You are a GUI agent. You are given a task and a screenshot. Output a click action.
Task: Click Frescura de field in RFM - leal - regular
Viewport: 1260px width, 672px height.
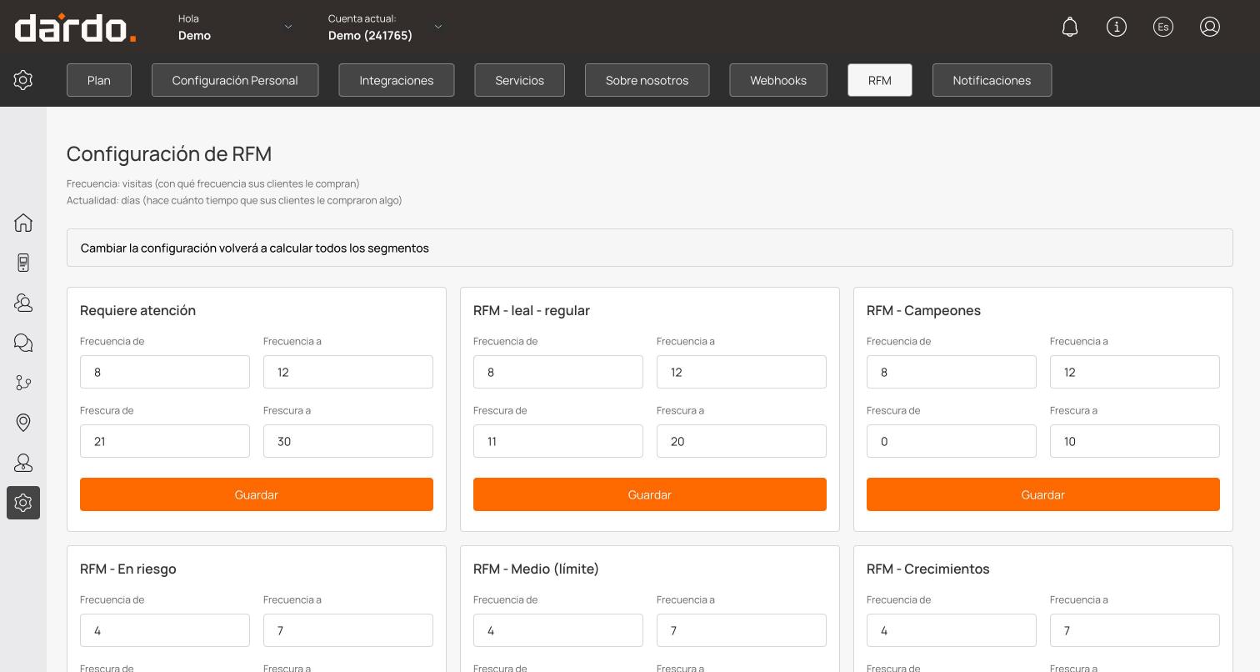pos(558,441)
